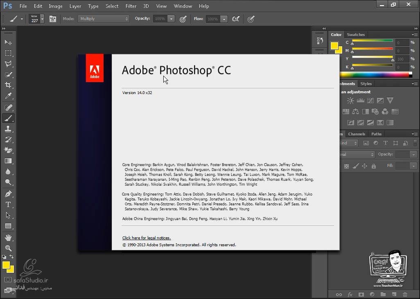Select the Gradient tool
Screen dimensions: 420x299
click(x=8, y=161)
